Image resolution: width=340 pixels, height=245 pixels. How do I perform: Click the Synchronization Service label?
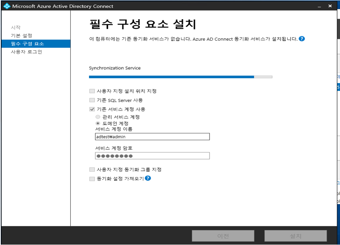115,68
